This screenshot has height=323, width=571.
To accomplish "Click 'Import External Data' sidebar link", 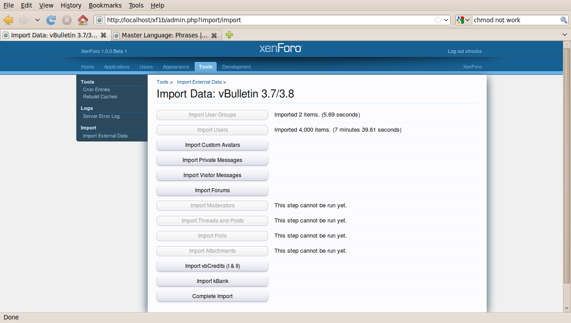I will tap(105, 136).
